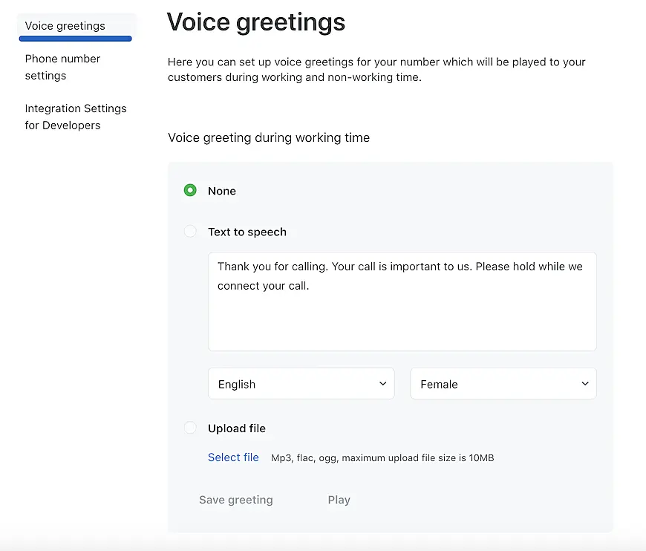Open the Voice greetings sidebar tab

65,26
